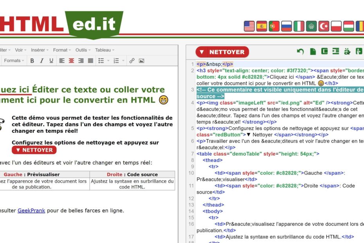
Task: Click the Gauche : Prévisualiser table cell
Action: (x=45, y=174)
